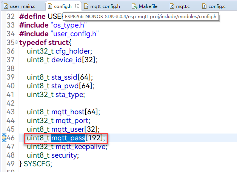
Task: Click the arrow marker on line 46
Action: [x=4, y=138]
